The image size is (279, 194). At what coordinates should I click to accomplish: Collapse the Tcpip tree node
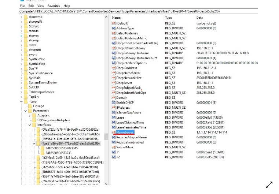coord(21,101)
